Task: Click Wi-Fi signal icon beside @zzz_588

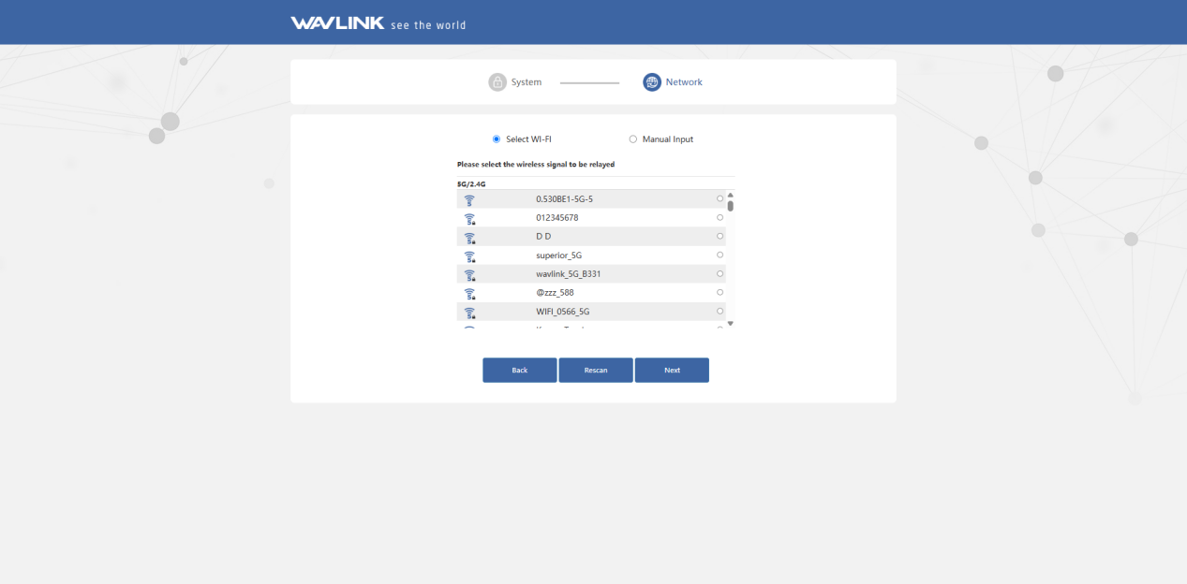Action: click(469, 293)
